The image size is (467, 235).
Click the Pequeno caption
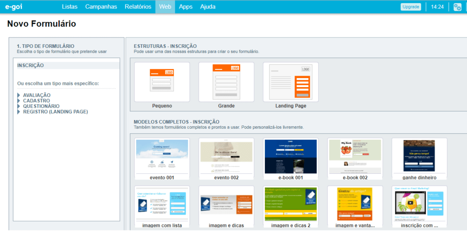tap(162, 106)
